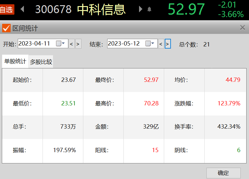Click the 总个数 label
249x179 pixels.
pos(189,44)
